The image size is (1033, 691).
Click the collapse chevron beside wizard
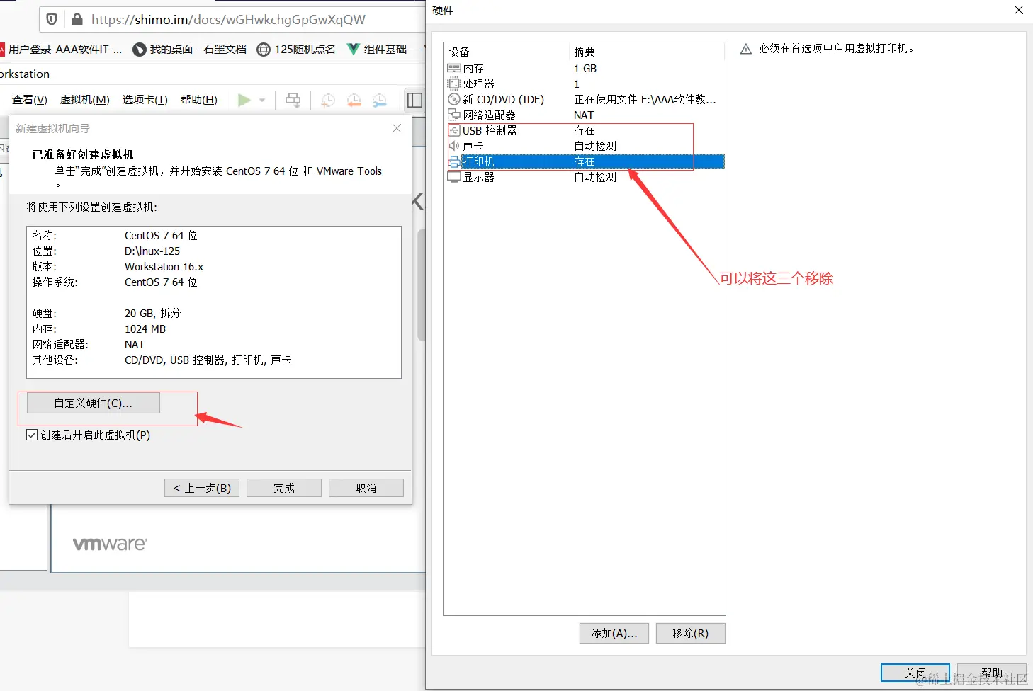(418, 202)
